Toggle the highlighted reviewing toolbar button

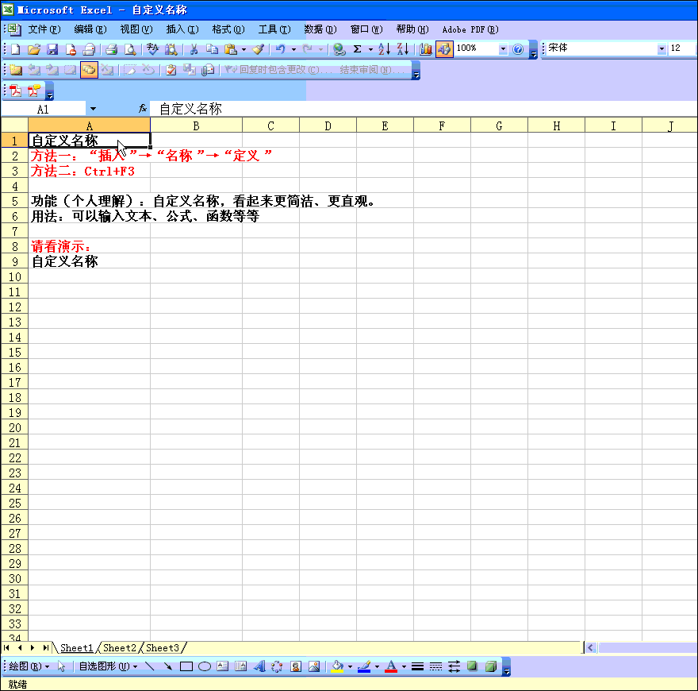(x=89, y=70)
